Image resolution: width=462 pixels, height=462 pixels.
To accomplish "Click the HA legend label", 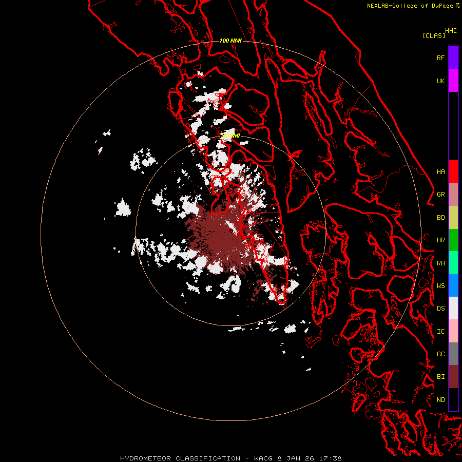I will [440, 172].
